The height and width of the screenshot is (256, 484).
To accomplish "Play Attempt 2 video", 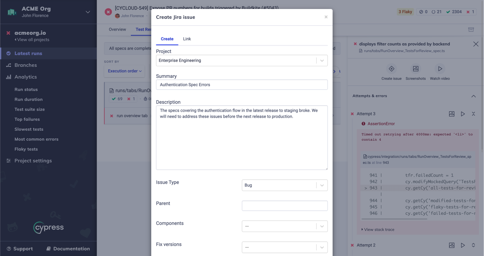I will tap(463, 245).
